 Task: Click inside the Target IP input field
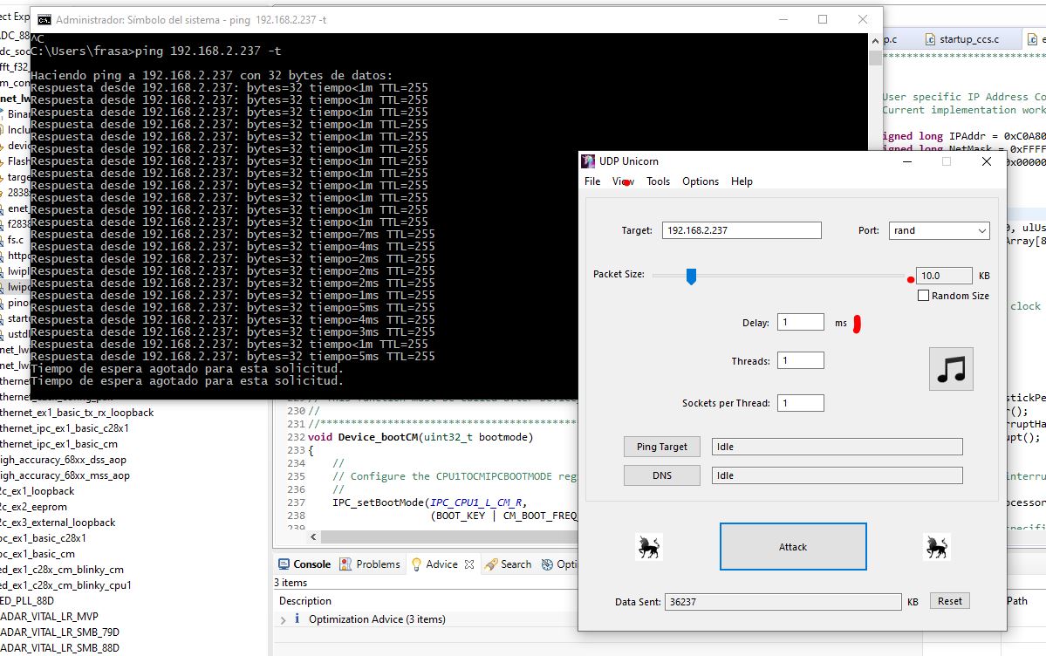(x=741, y=229)
